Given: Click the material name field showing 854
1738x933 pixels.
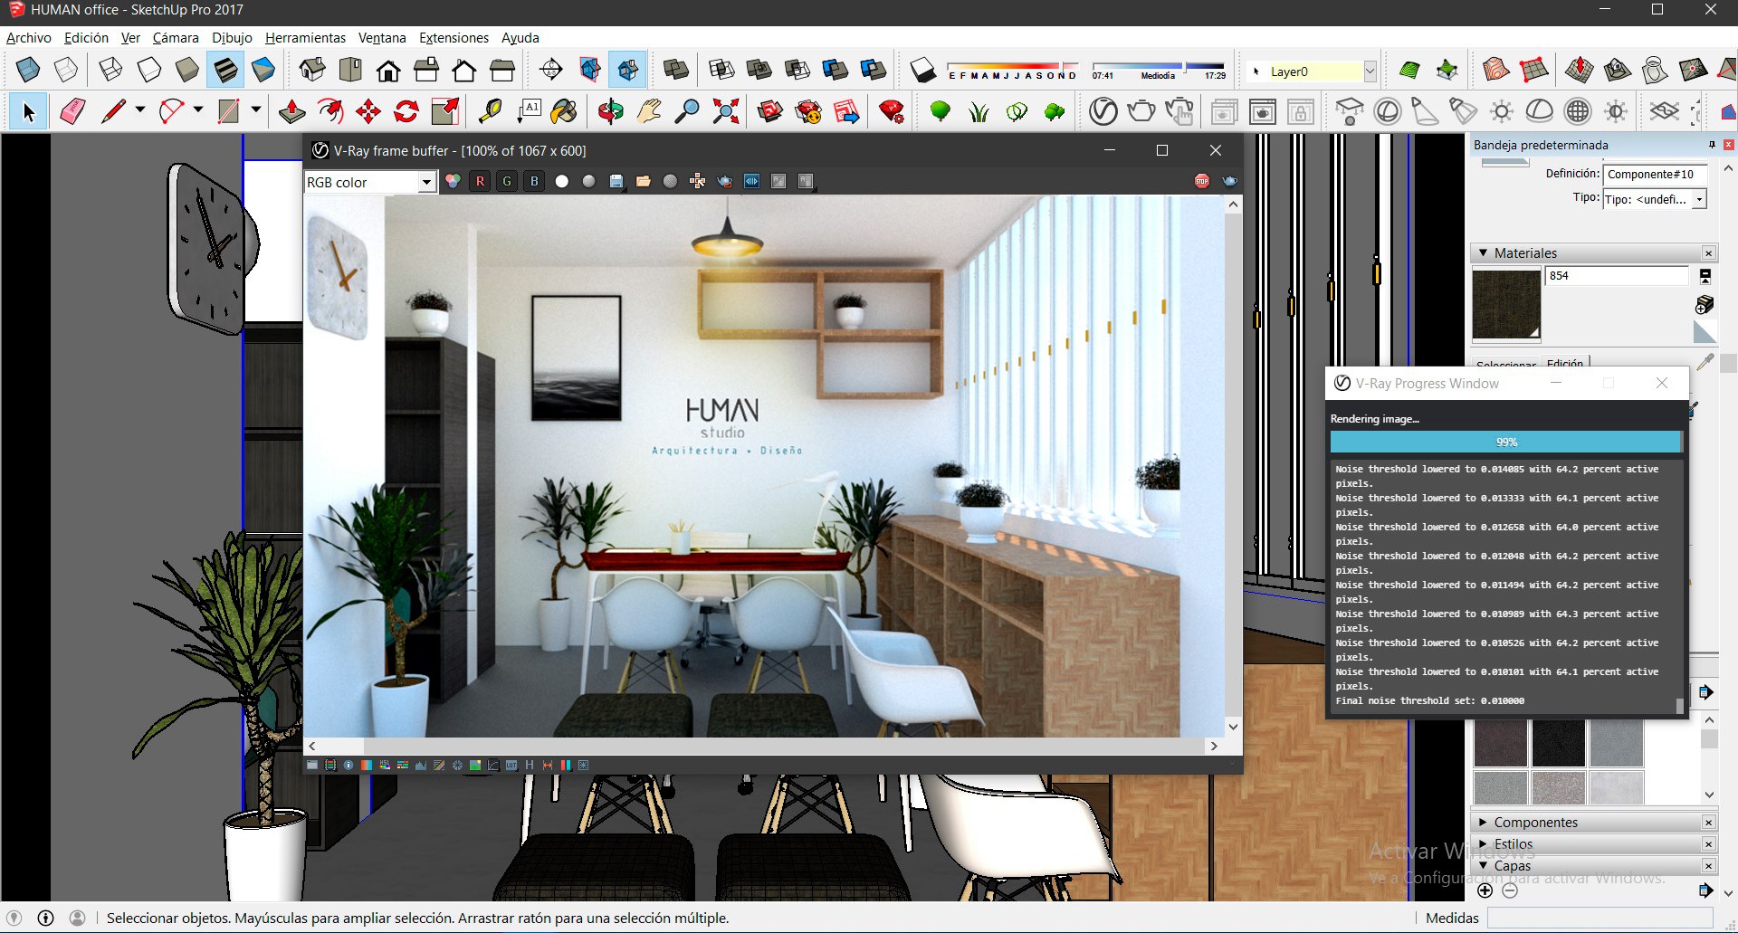Looking at the screenshot, I should (x=1617, y=276).
